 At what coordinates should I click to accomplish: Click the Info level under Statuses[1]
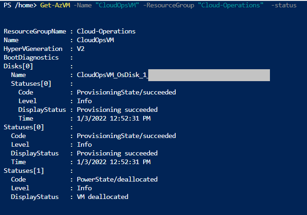(84, 188)
